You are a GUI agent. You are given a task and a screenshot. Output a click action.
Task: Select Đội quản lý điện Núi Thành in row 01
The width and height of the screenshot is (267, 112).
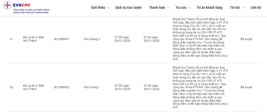[x=34, y=39]
